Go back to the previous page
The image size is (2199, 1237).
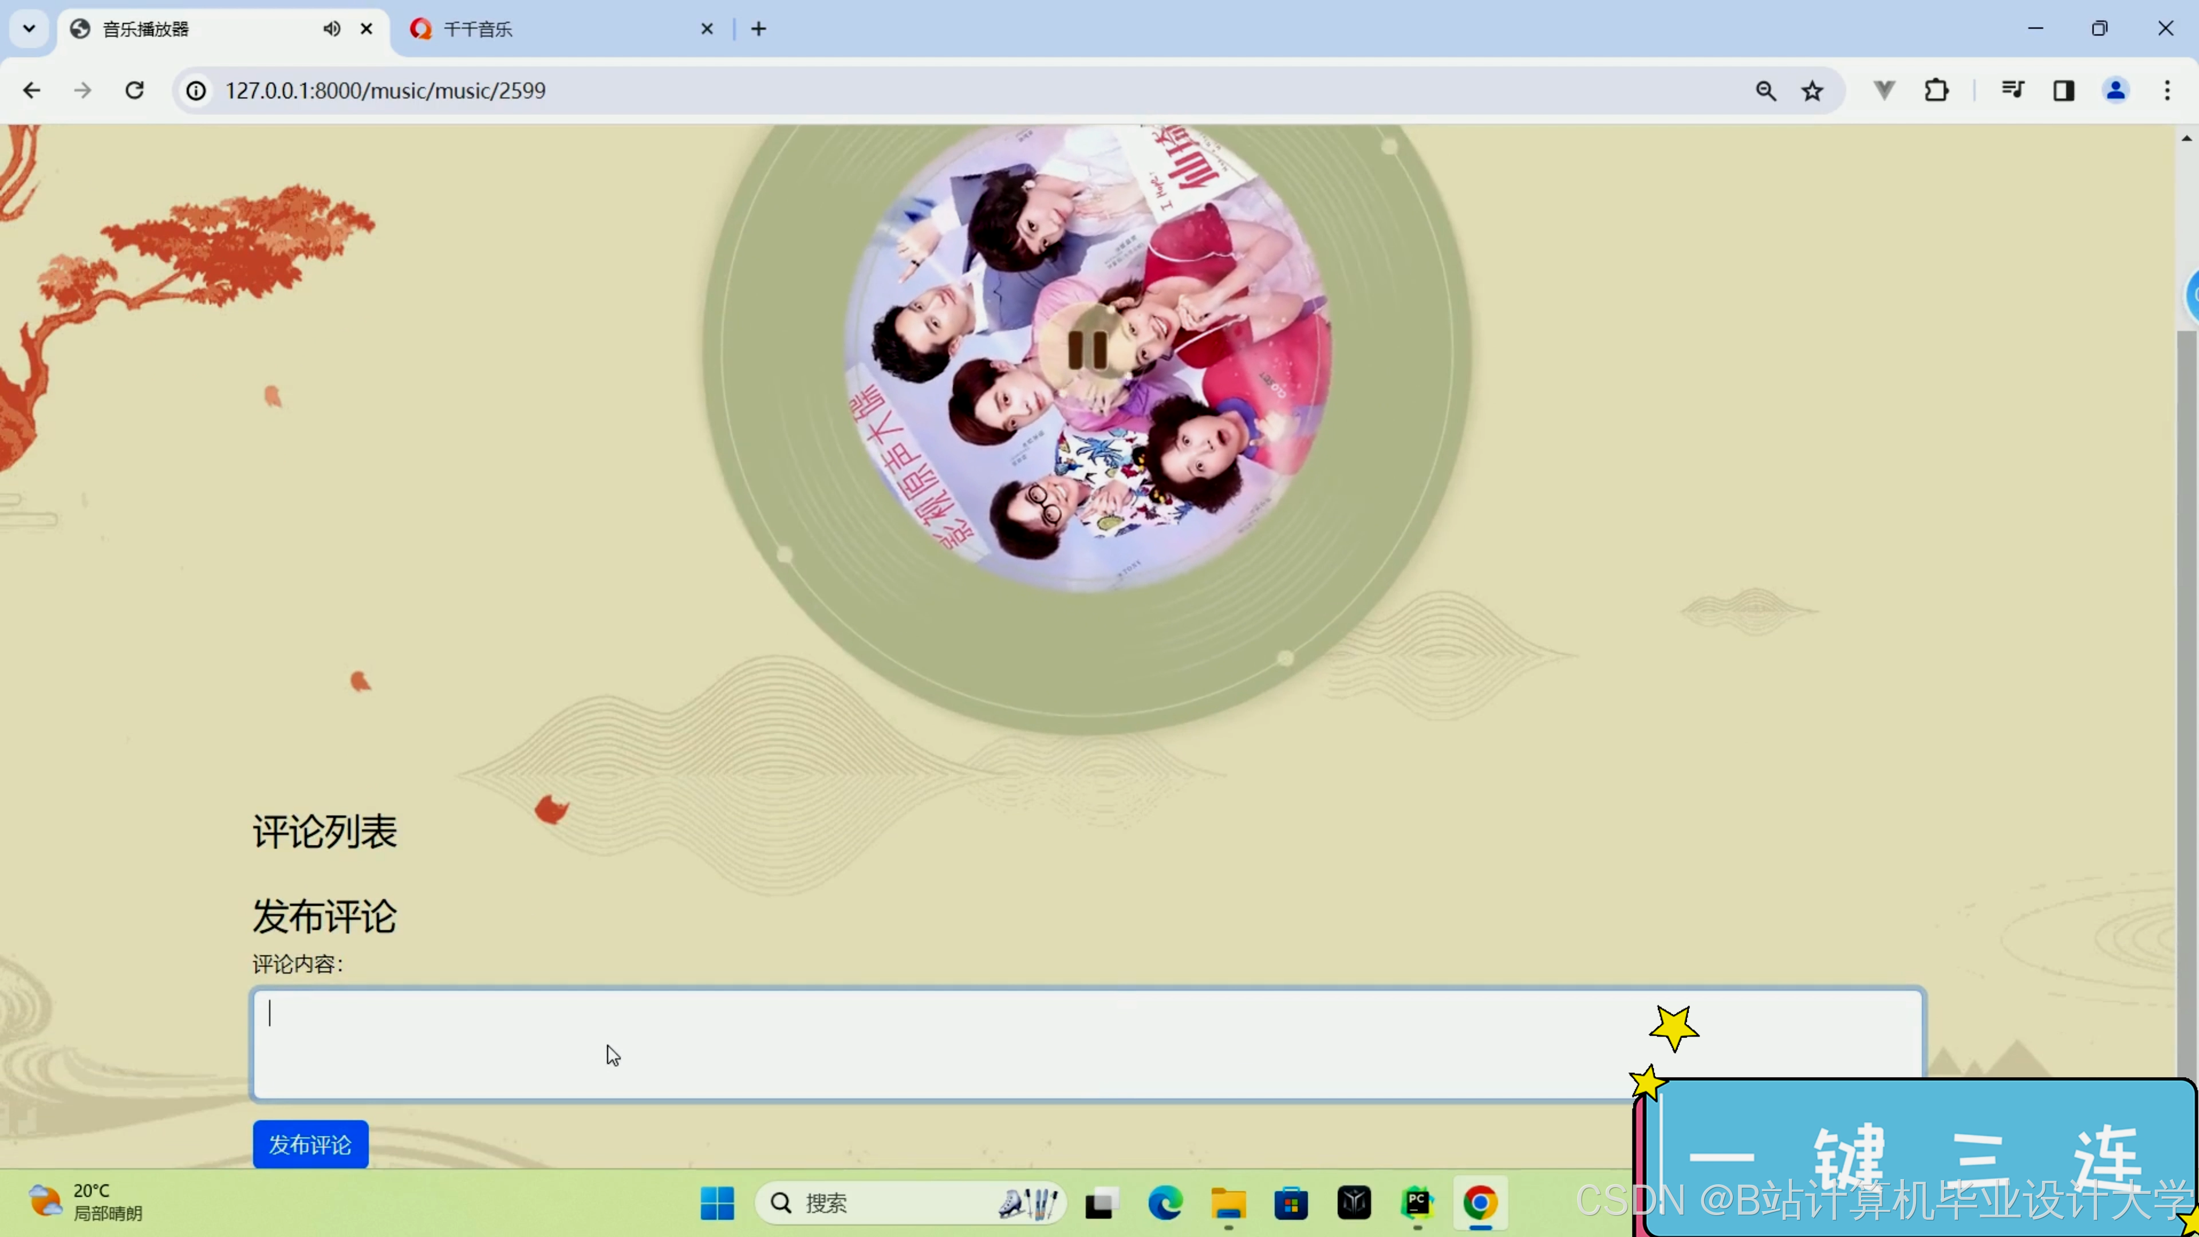31,90
